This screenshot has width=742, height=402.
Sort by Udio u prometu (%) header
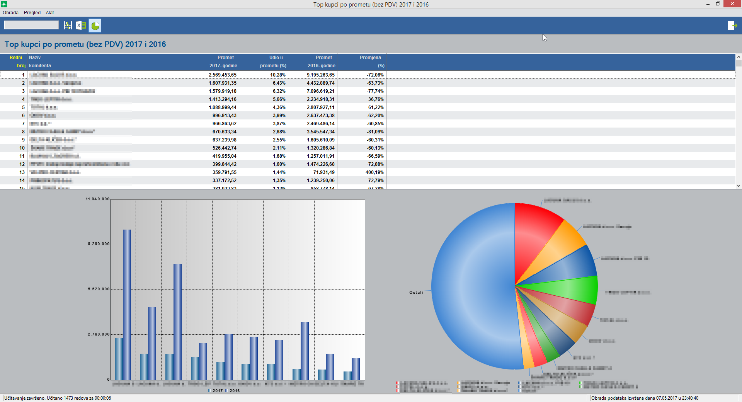(264, 61)
